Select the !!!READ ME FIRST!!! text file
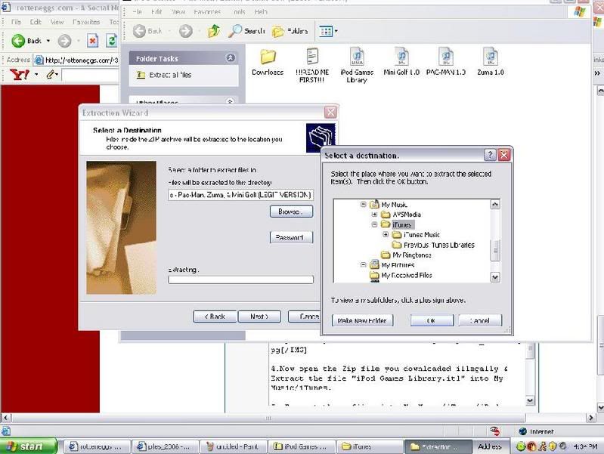The width and height of the screenshot is (604, 454). coord(312,66)
